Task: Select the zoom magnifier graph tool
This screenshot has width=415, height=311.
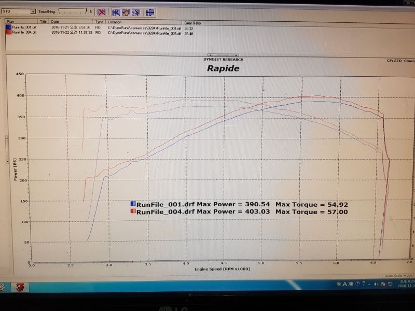Action: 116,12
